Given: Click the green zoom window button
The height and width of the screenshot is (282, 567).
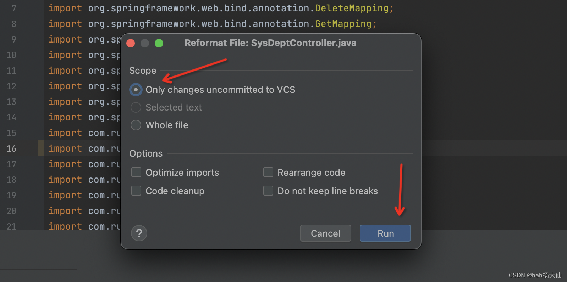Looking at the screenshot, I should click(159, 43).
